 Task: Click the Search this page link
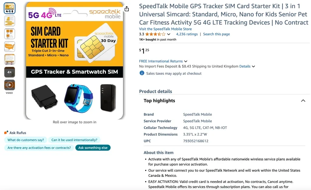216,34
